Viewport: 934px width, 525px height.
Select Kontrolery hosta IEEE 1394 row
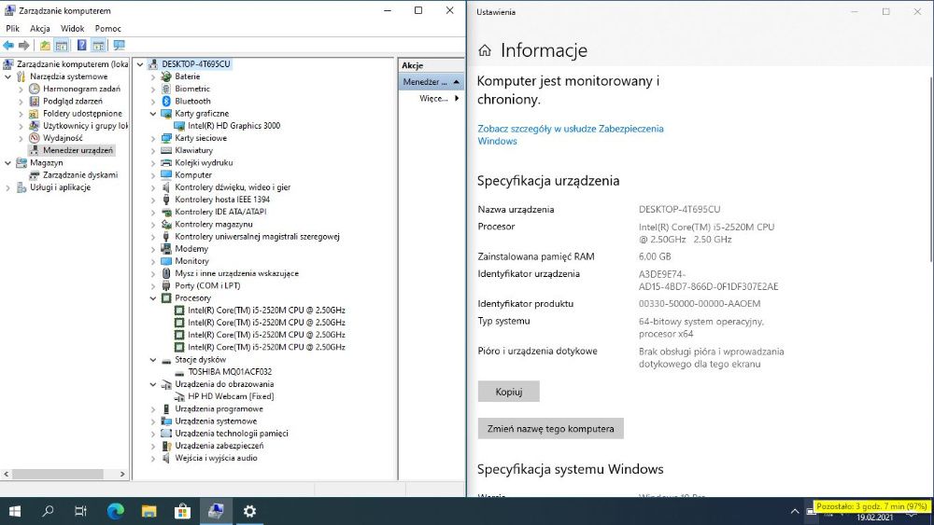point(222,200)
